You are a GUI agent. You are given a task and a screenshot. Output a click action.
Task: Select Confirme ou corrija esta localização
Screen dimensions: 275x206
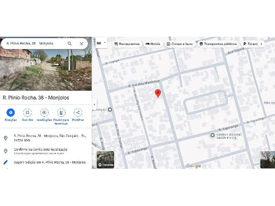[41, 149]
